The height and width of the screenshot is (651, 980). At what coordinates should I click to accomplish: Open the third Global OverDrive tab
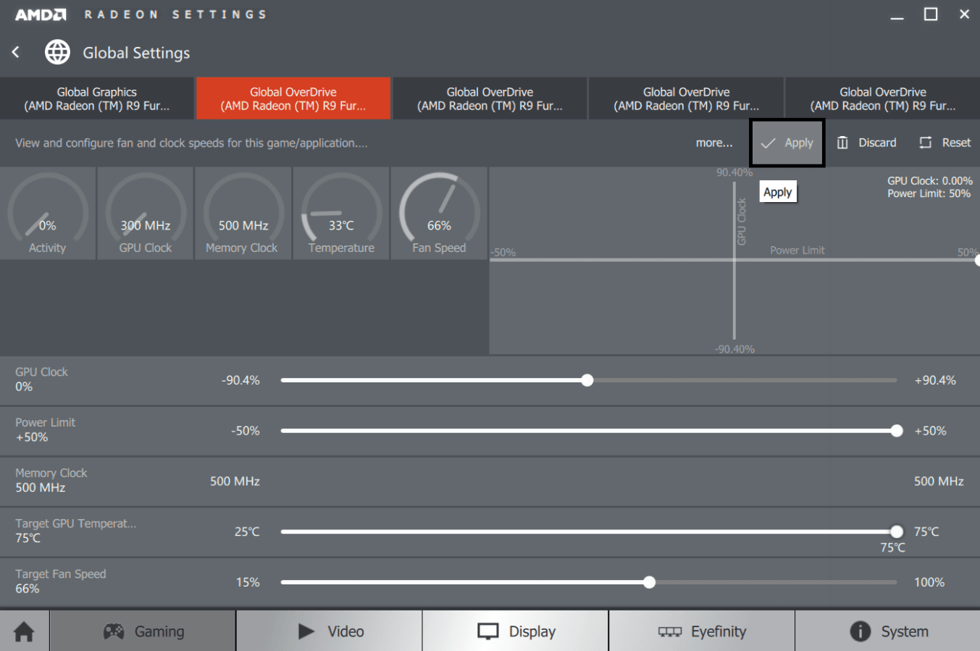tap(490, 98)
